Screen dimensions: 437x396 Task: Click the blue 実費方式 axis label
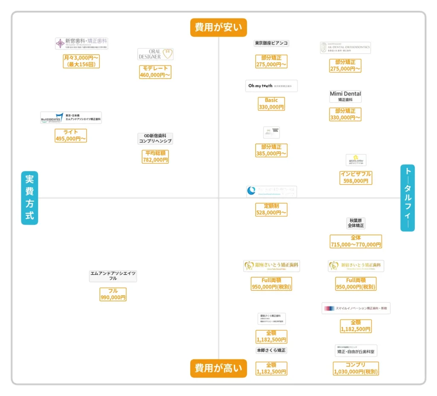pyautogui.click(x=29, y=198)
